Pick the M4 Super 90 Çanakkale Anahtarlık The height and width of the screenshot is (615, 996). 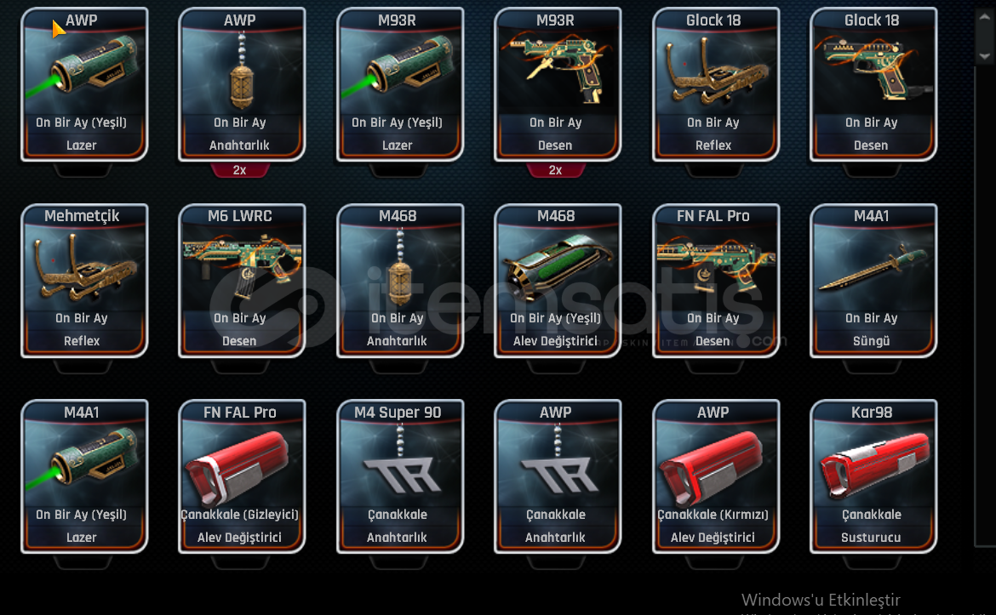point(400,476)
